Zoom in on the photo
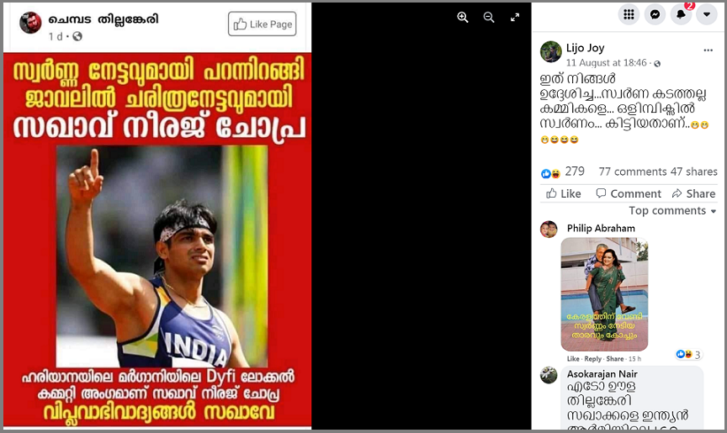The height and width of the screenshot is (433, 727). click(x=462, y=18)
